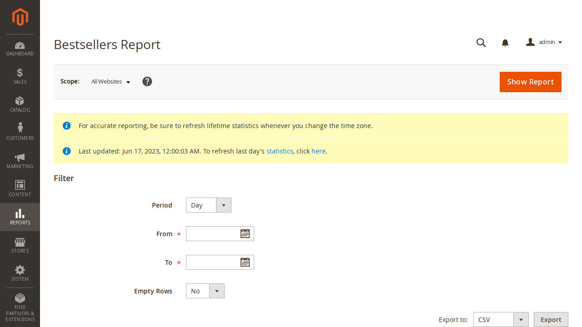Open the Sales dollar icon

click(x=20, y=73)
